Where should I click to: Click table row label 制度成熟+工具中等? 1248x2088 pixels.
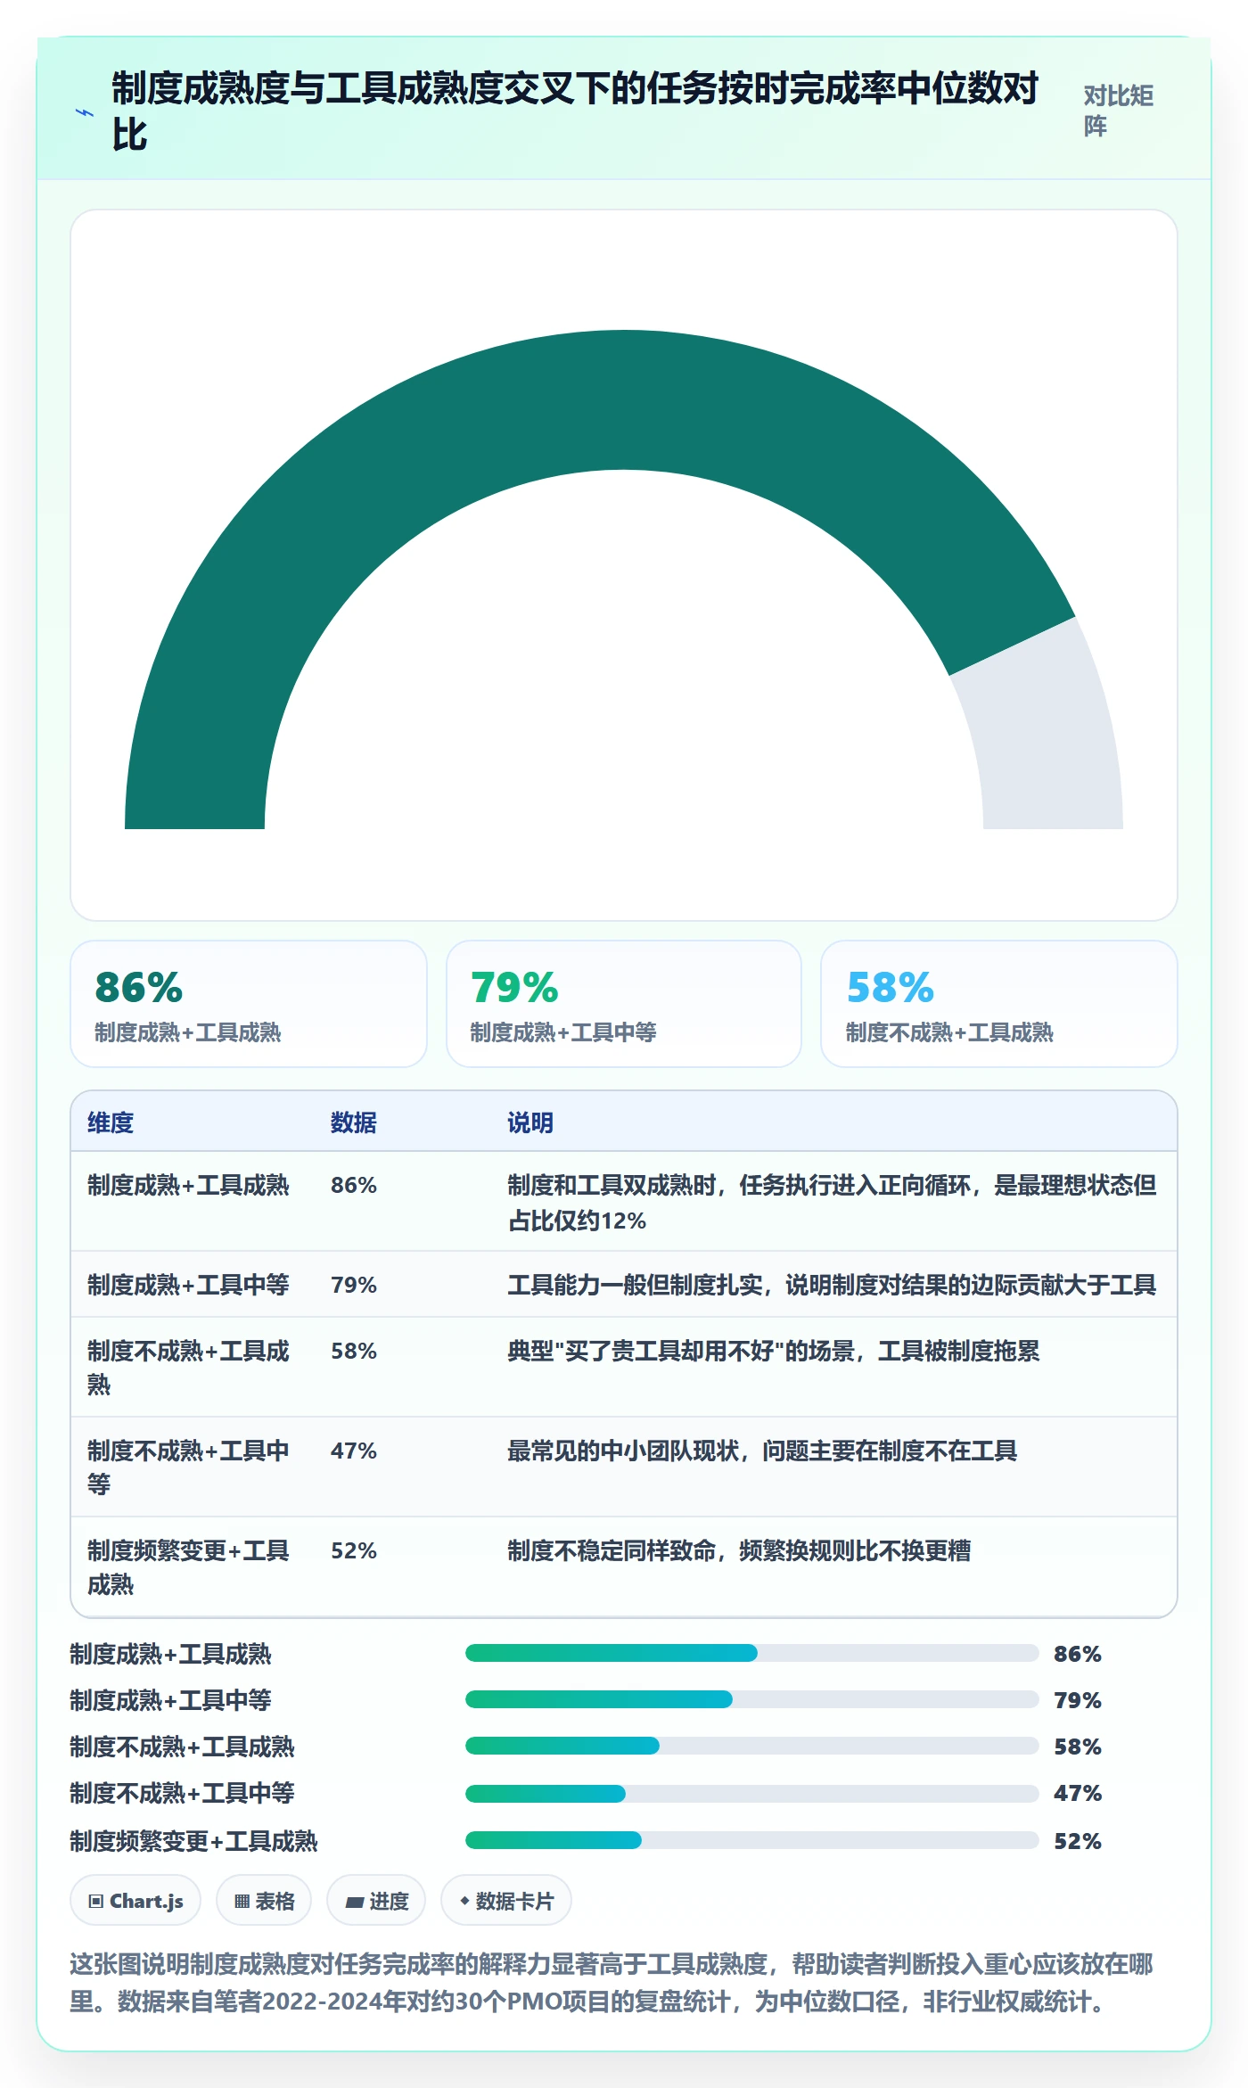[x=188, y=1285]
